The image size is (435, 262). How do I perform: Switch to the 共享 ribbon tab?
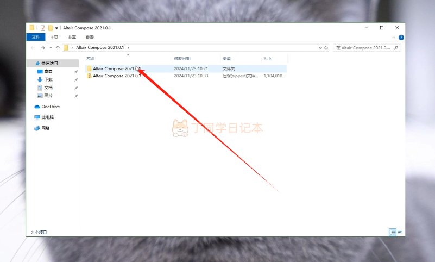click(x=72, y=37)
